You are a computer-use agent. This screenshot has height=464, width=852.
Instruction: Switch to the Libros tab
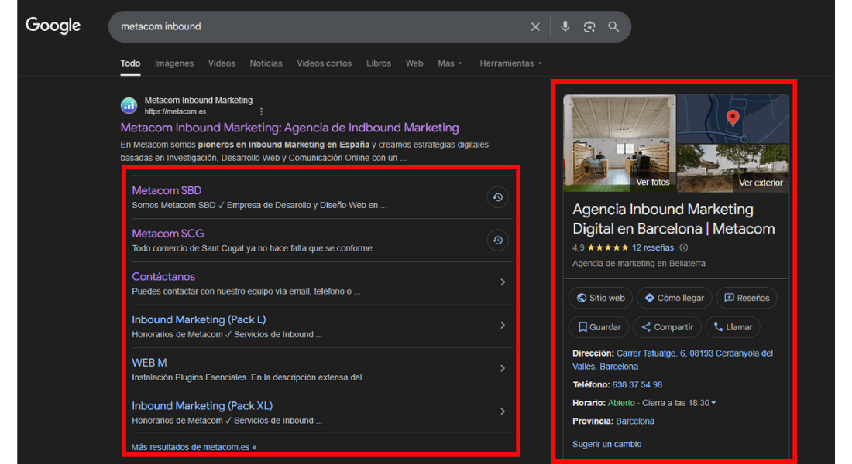point(378,63)
